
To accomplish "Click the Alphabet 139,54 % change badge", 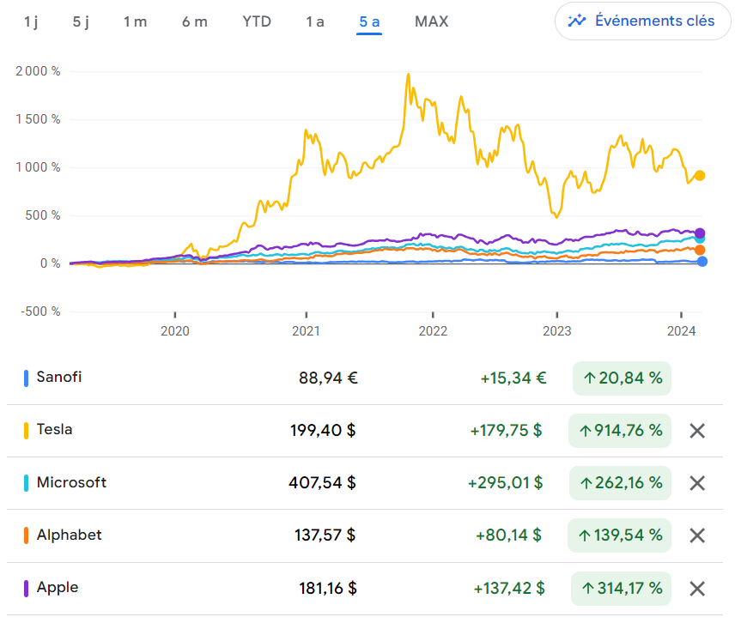I will [x=620, y=535].
